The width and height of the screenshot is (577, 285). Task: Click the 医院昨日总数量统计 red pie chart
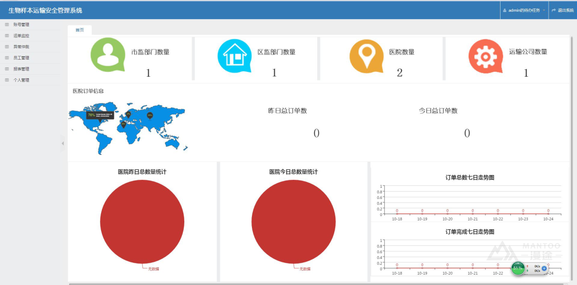(142, 221)
